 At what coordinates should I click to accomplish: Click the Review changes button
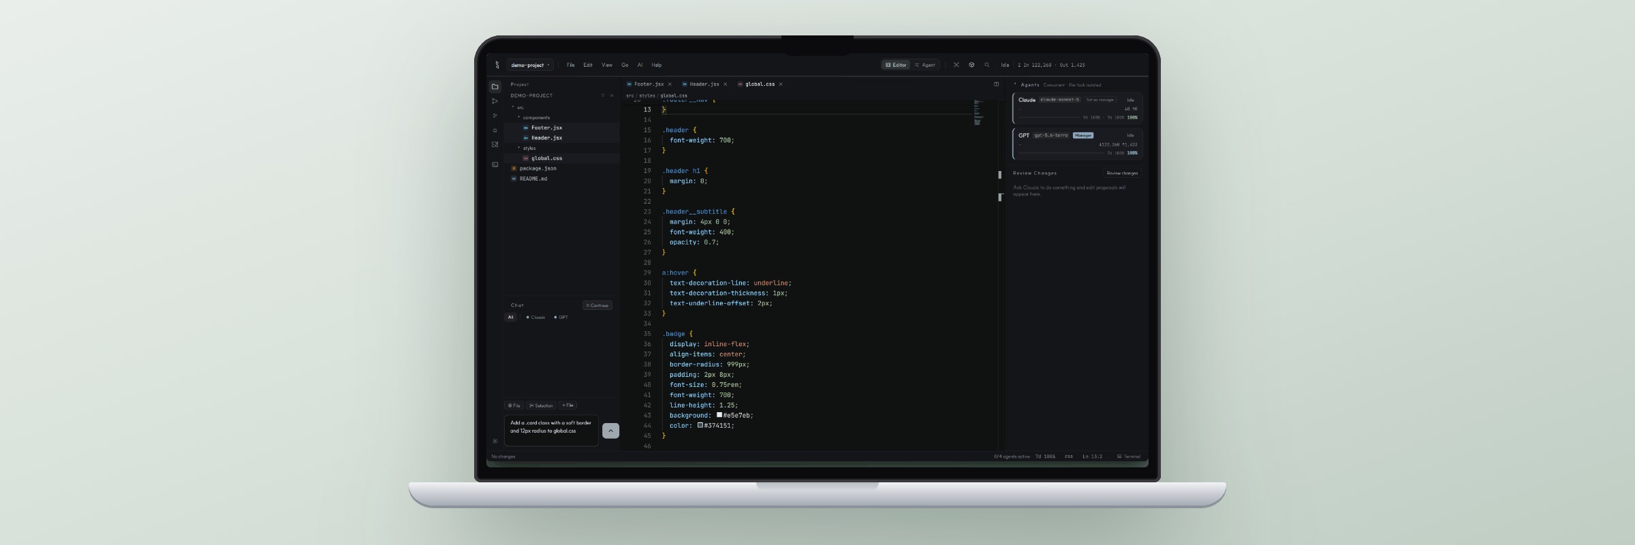tap(1122, 173)
